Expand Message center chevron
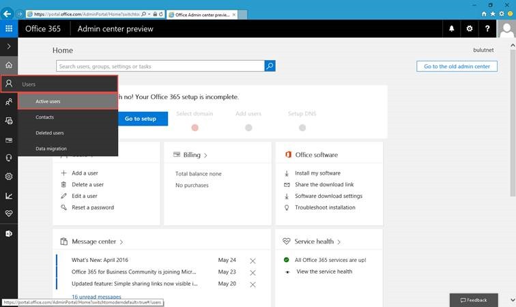This screenshot has height=307, width=516. tap(121, 242)
